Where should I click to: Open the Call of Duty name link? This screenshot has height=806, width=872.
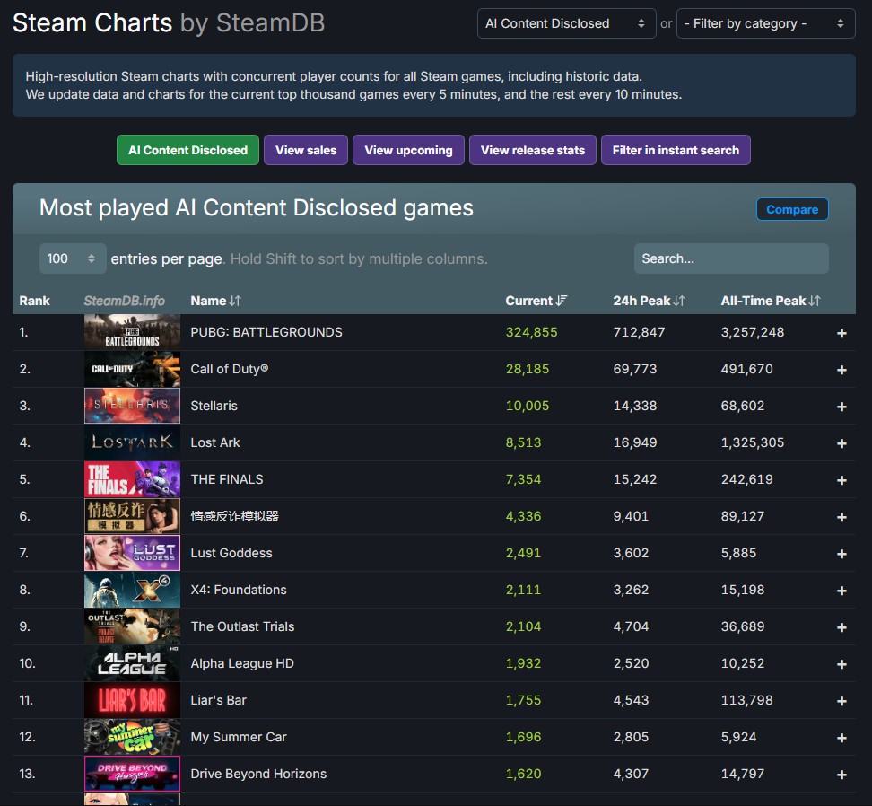click(x=229, y=369)
